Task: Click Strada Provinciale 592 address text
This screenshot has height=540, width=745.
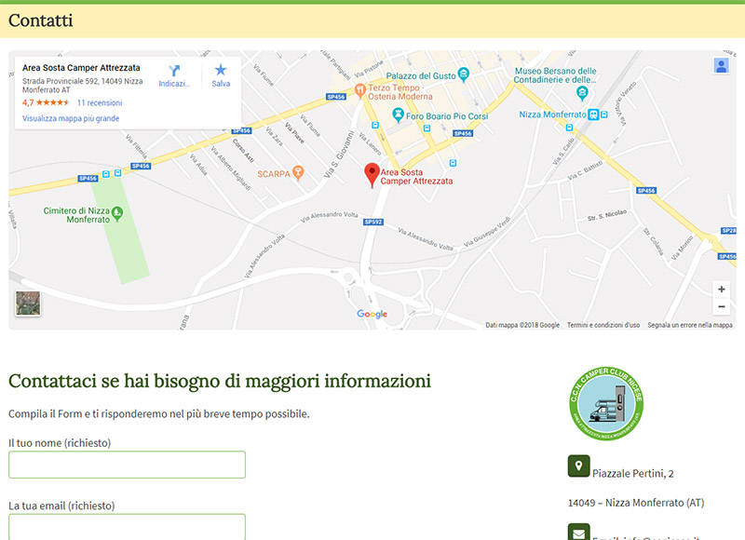Action: (83, 86)
